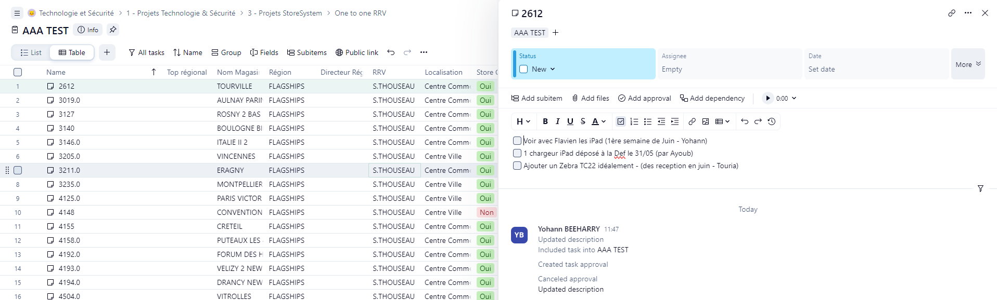Expand More task fields

967,64
